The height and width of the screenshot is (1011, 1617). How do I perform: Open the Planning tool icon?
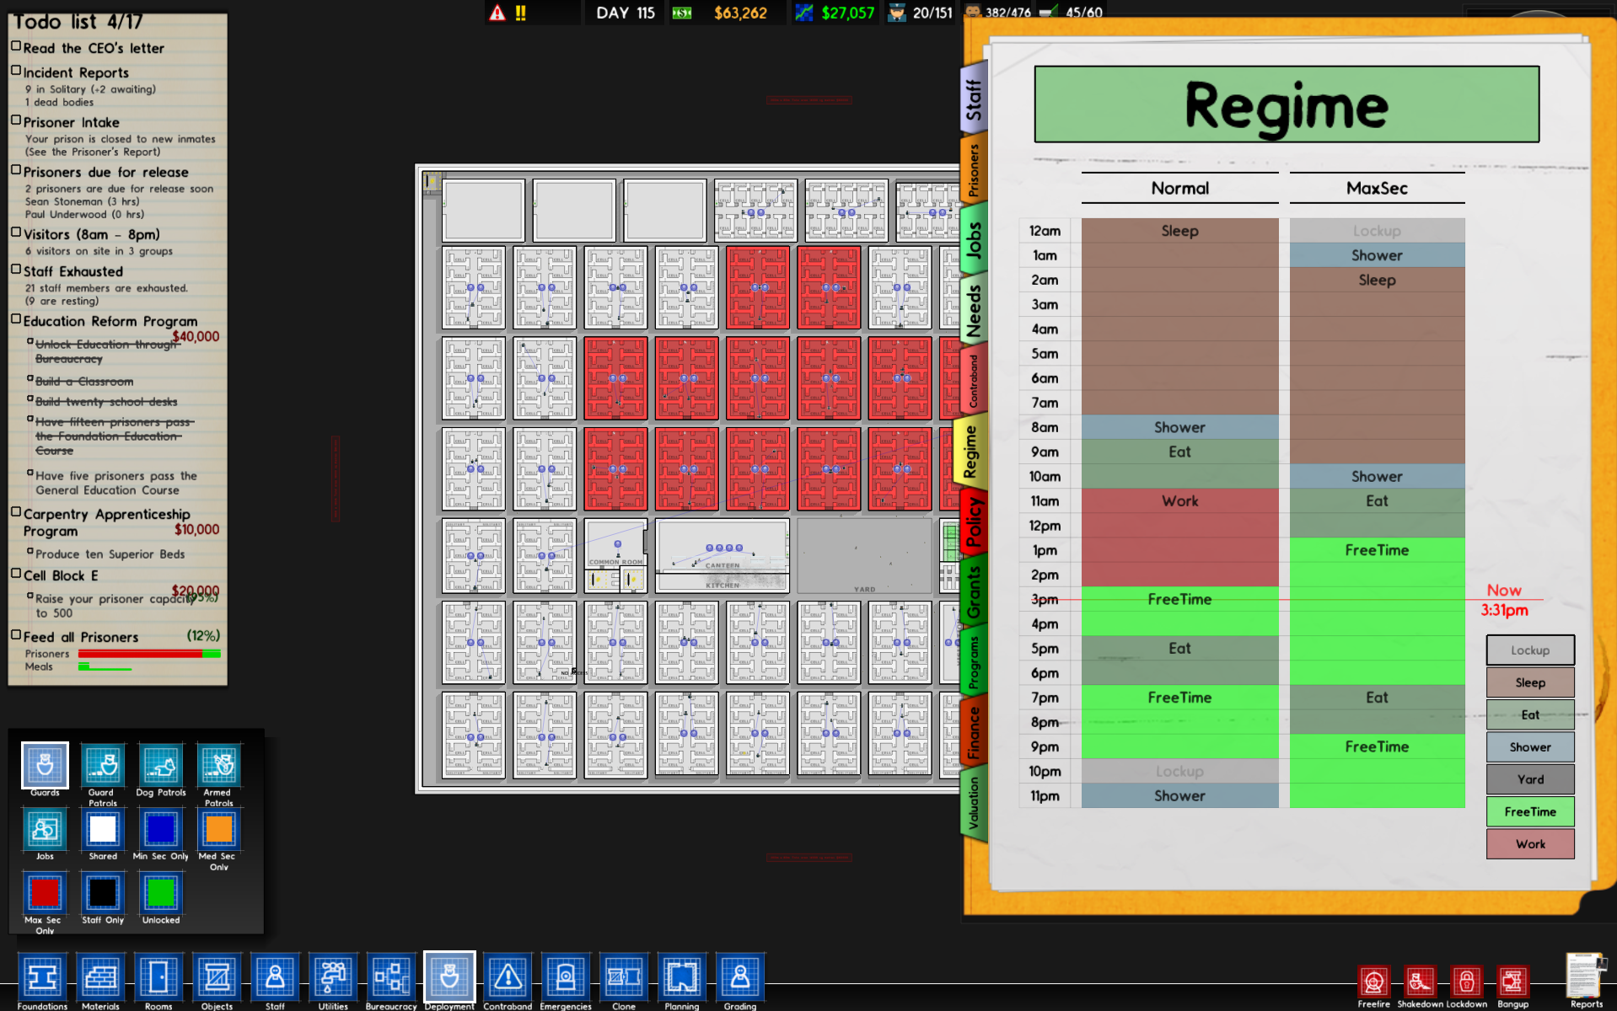coord(681,978)
